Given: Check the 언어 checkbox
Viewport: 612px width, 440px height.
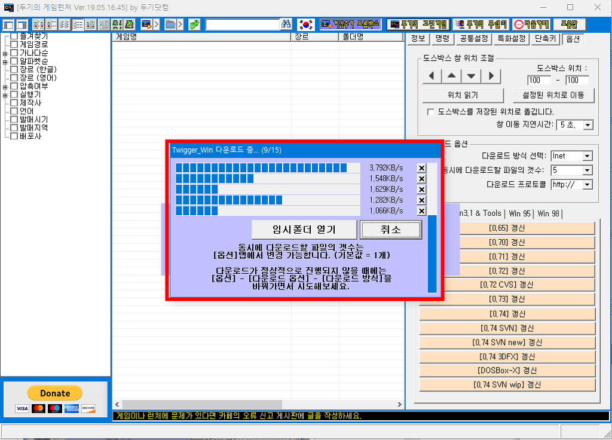Looking at the screenshot, I should click(x=14, y=111).
